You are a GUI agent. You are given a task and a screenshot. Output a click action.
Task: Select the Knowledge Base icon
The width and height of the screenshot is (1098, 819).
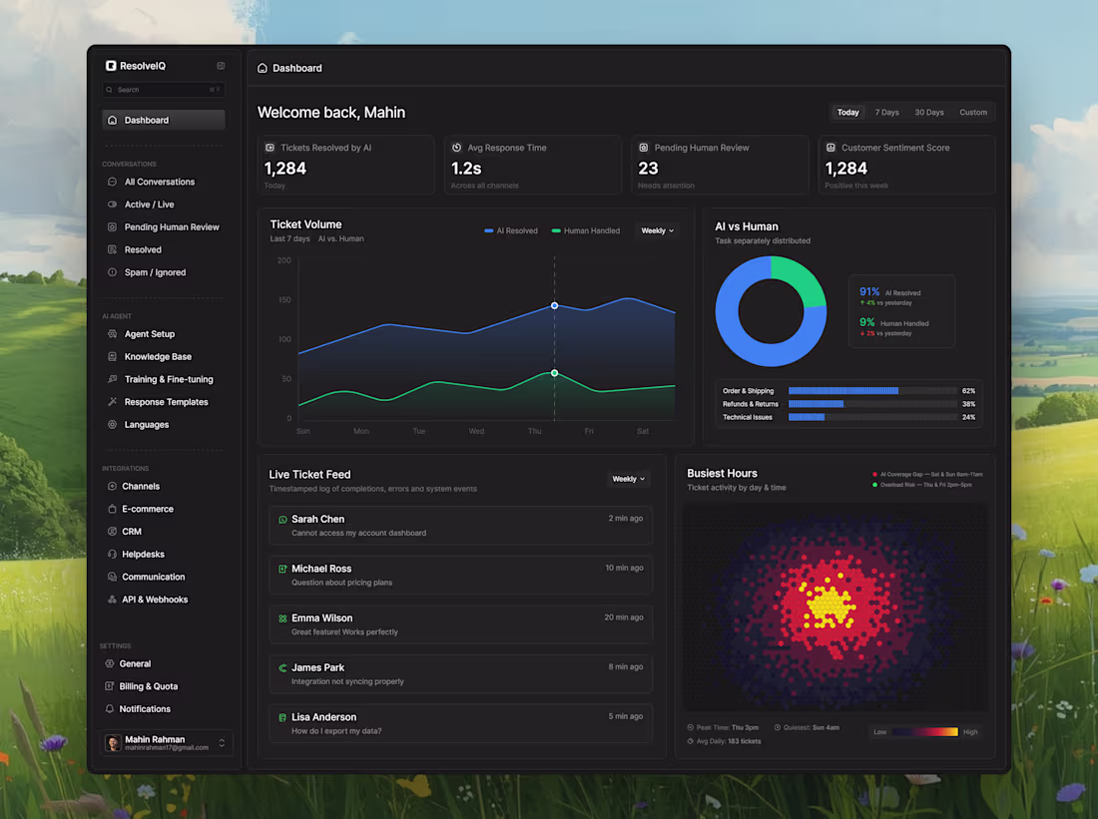[114, 356]
